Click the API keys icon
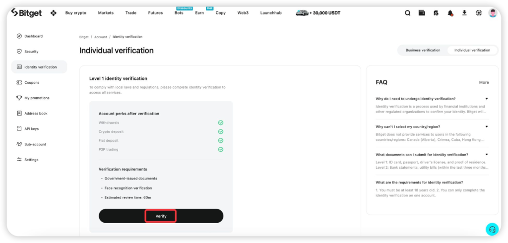Image resolution: width=508 pixels, height=243 pixels. click(x=19, y=128)
